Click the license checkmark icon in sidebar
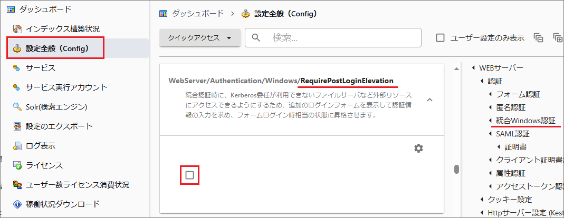The height and width of the screenshot is (218, 564). 16,165
